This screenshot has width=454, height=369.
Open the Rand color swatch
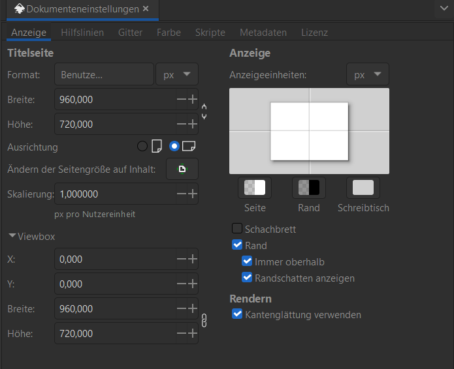[x=309, y=188]
